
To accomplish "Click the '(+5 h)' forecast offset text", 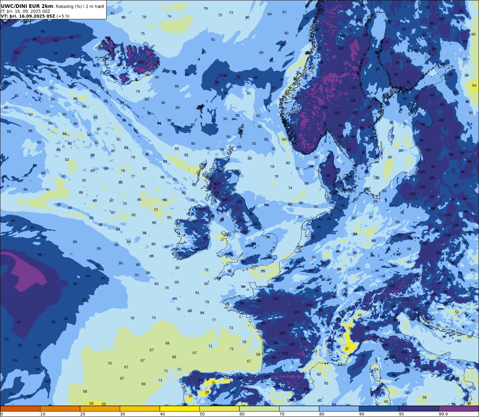I will 63,16.
